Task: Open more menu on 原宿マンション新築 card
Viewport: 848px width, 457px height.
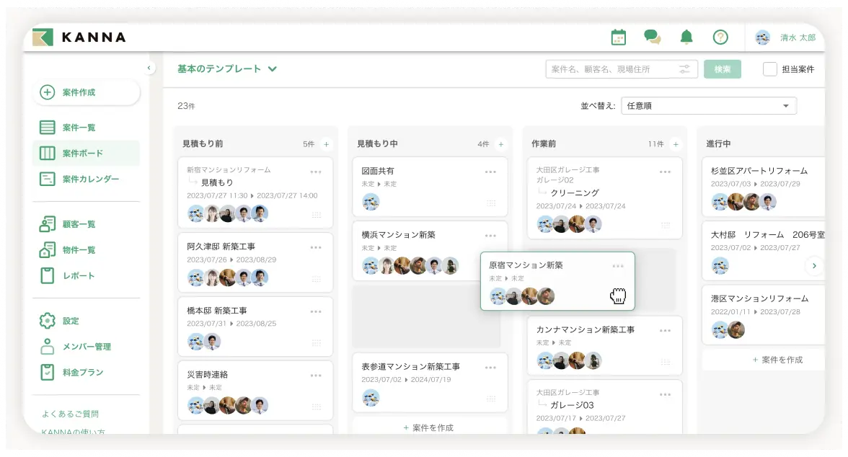Action: click(618, 266)
